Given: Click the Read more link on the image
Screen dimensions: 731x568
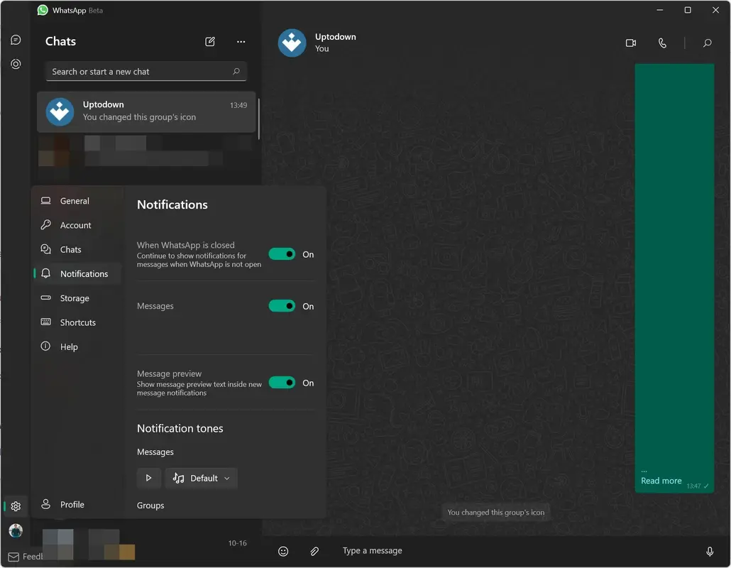Looking at the screenshot, I should pos(661,481).
